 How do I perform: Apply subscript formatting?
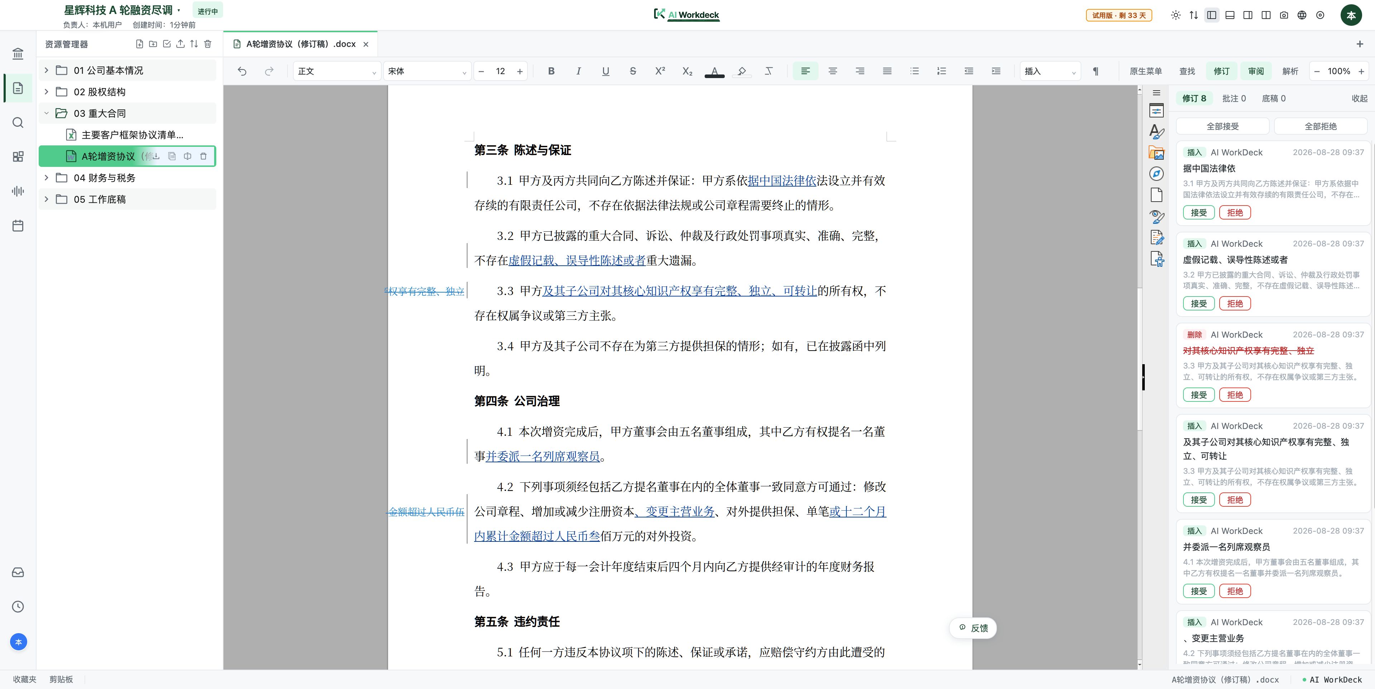(x=687, y=71)
